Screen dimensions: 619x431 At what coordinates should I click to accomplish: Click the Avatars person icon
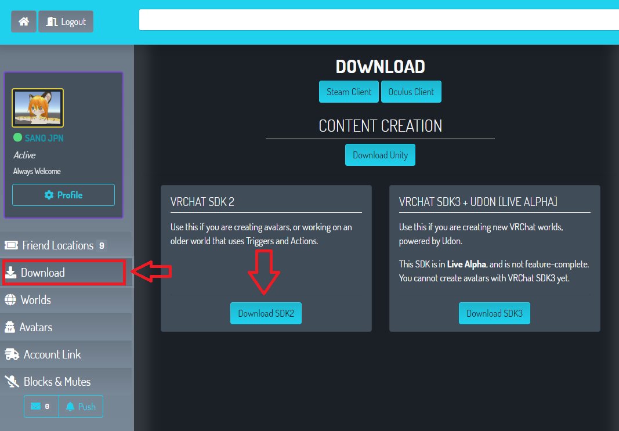[x=9, y=327]
